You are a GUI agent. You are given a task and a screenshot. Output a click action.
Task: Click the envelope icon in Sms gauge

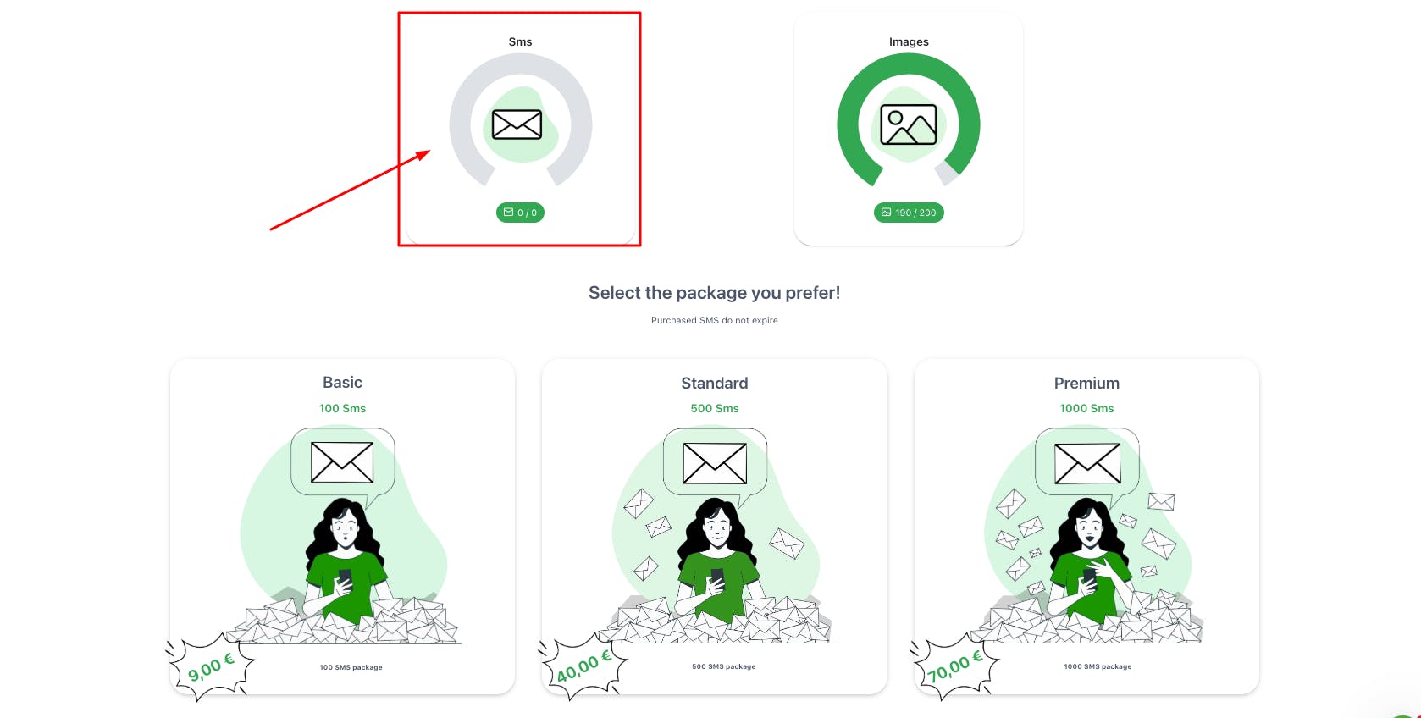[x=517, y=124]
